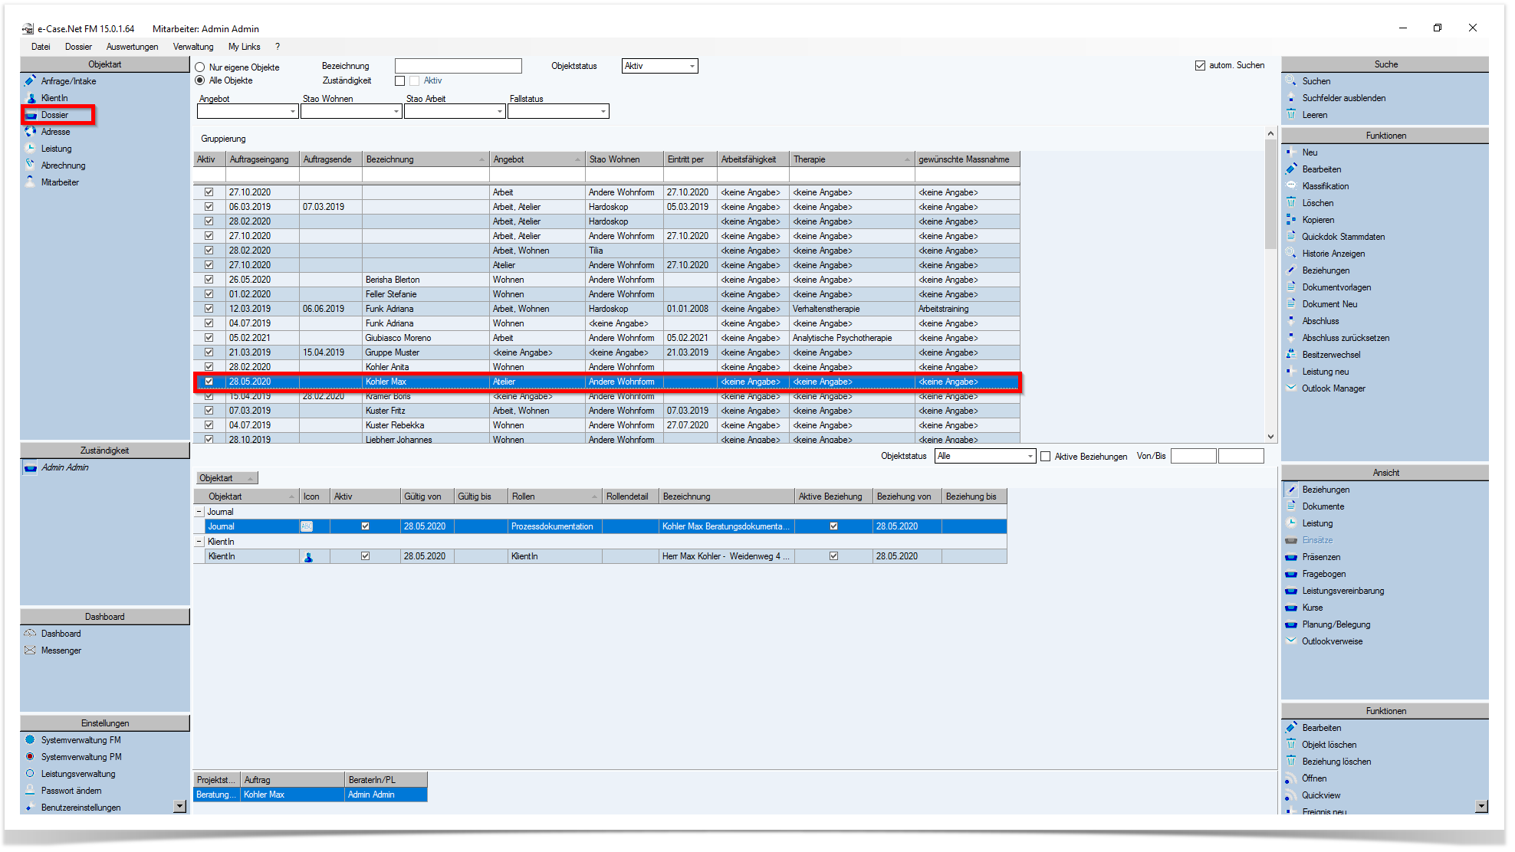This screenshot has height=852, width=1515.
Task: Click the Planung/Belegung icon
Action: [1291, 624]
